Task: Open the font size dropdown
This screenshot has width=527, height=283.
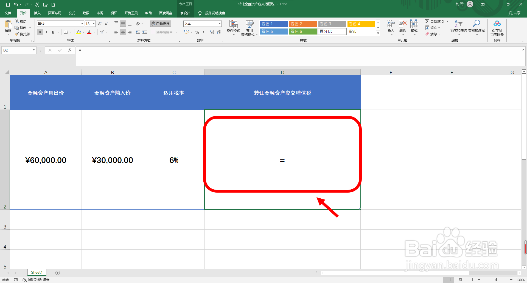Action: pos(93,24)
